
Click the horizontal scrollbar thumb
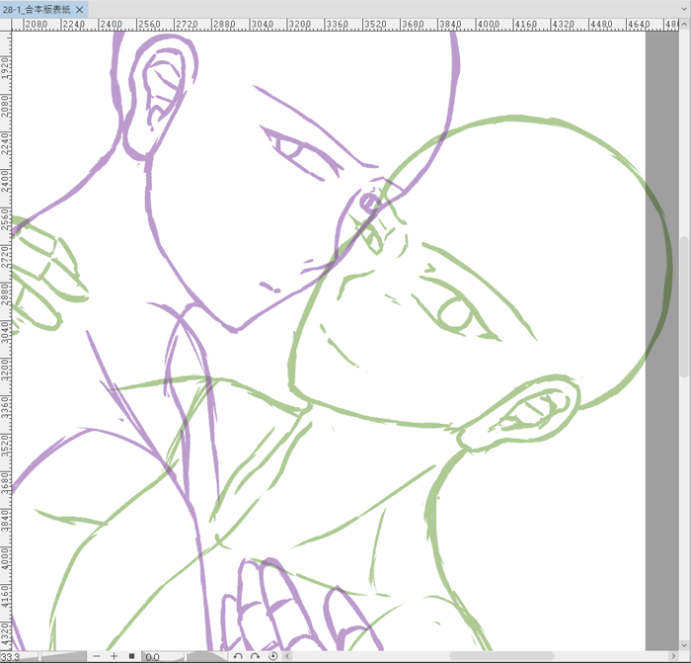tap(501, 656)
